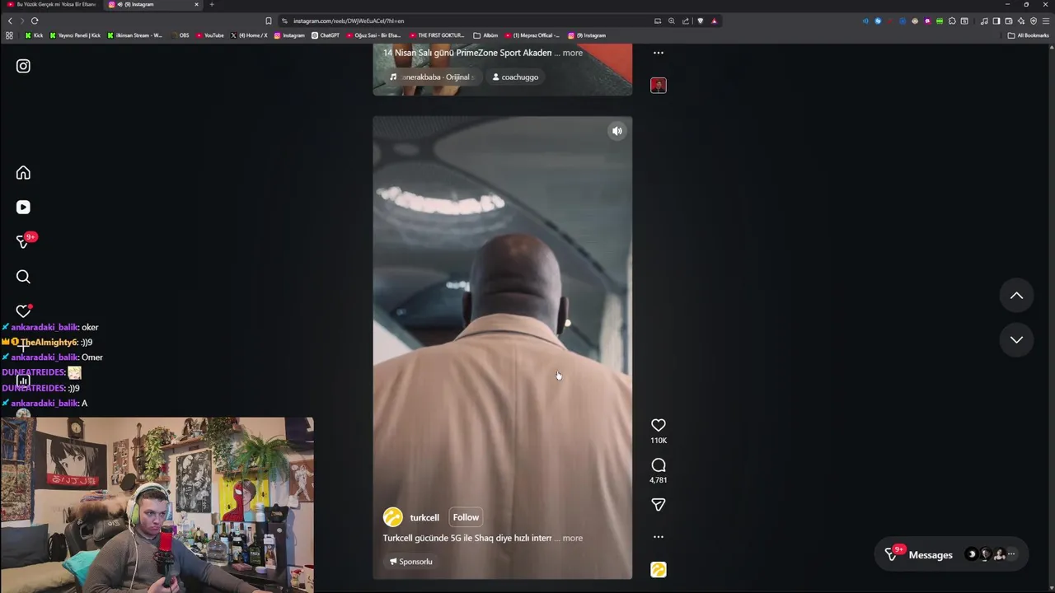The height and width of the screenshot is (593, 1055).
Task: Reload the Instagram page
Action: [x=35, y=21]
